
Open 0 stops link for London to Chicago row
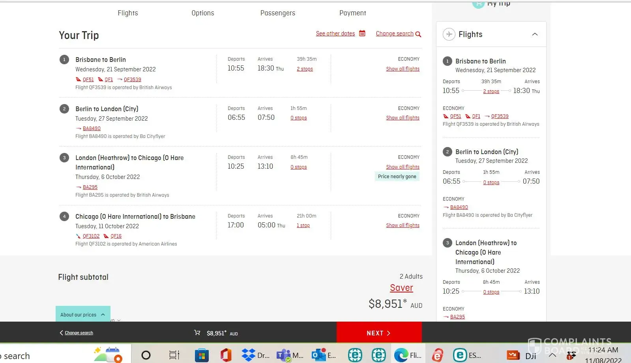(298, 167)
